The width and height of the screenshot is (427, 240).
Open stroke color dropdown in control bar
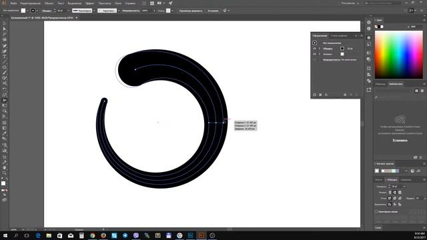tap(37, 11)
